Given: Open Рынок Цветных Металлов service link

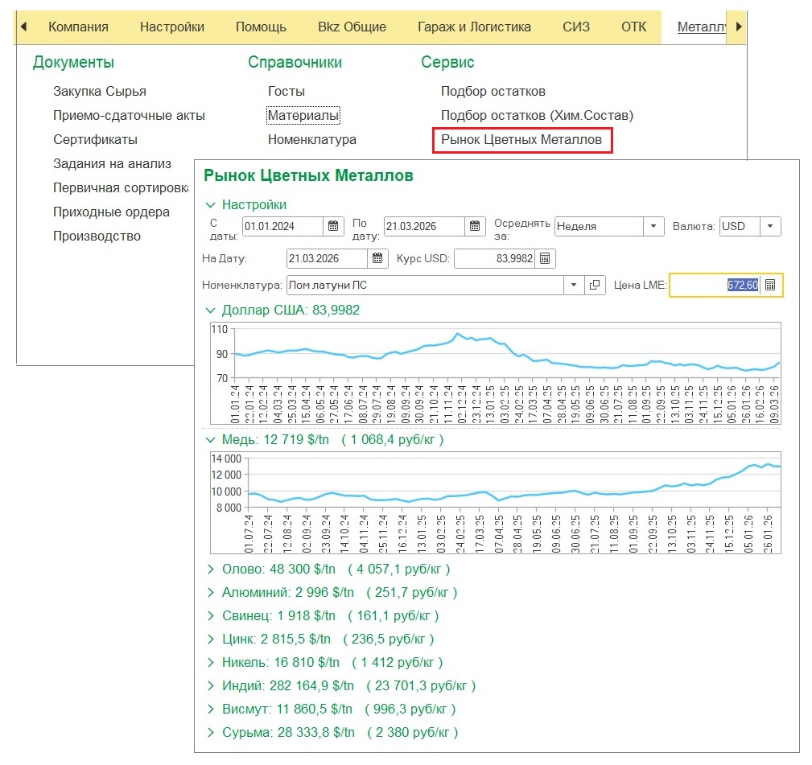Looking at the screenshot, I should click(x=521, y=140).
